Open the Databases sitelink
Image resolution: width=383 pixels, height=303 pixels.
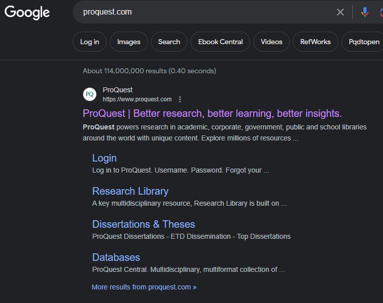(116, 257)
